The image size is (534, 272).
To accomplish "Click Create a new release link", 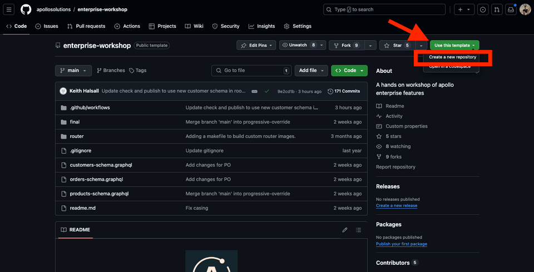I will [397, 206].
